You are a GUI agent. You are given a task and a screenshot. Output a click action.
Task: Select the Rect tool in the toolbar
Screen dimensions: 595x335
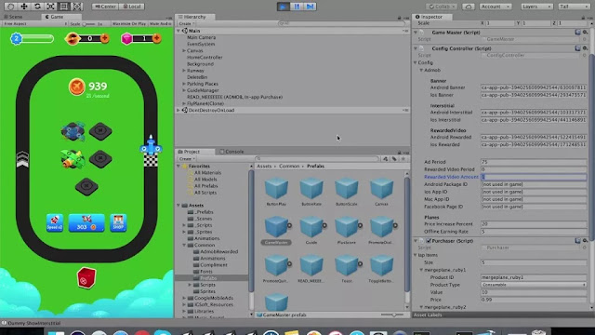(x=64, y=7)
